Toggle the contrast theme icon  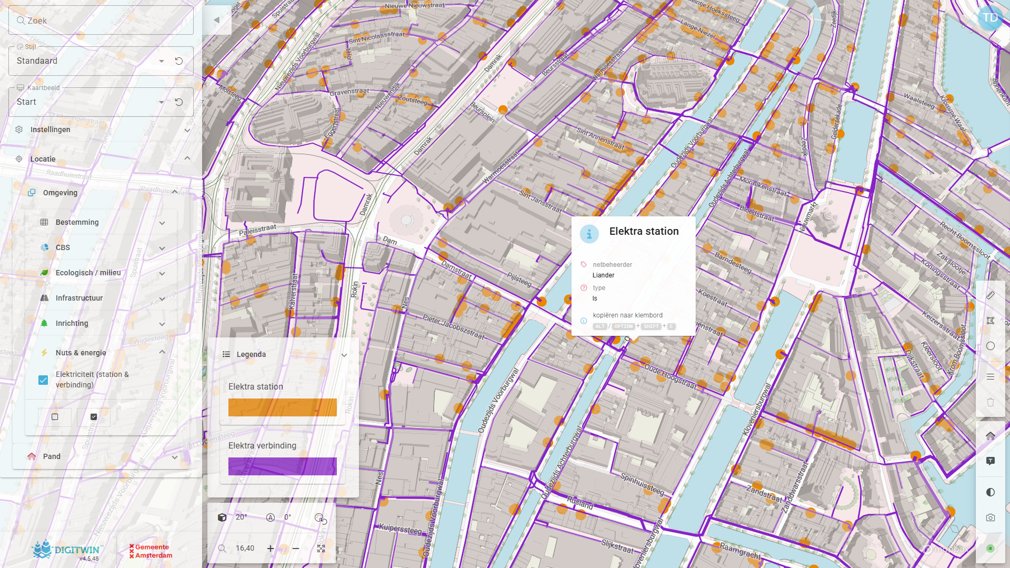990,492
